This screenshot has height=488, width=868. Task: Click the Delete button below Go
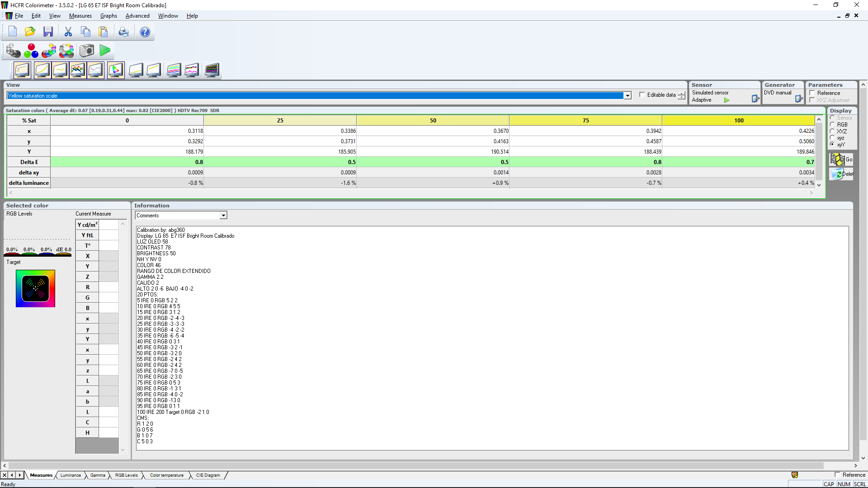pos(841,174)
